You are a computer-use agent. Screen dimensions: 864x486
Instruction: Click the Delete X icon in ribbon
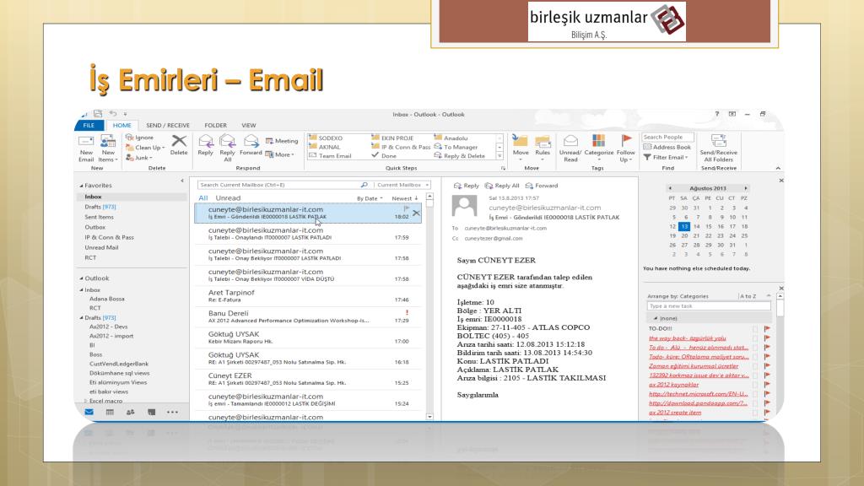tap(179, 141)
